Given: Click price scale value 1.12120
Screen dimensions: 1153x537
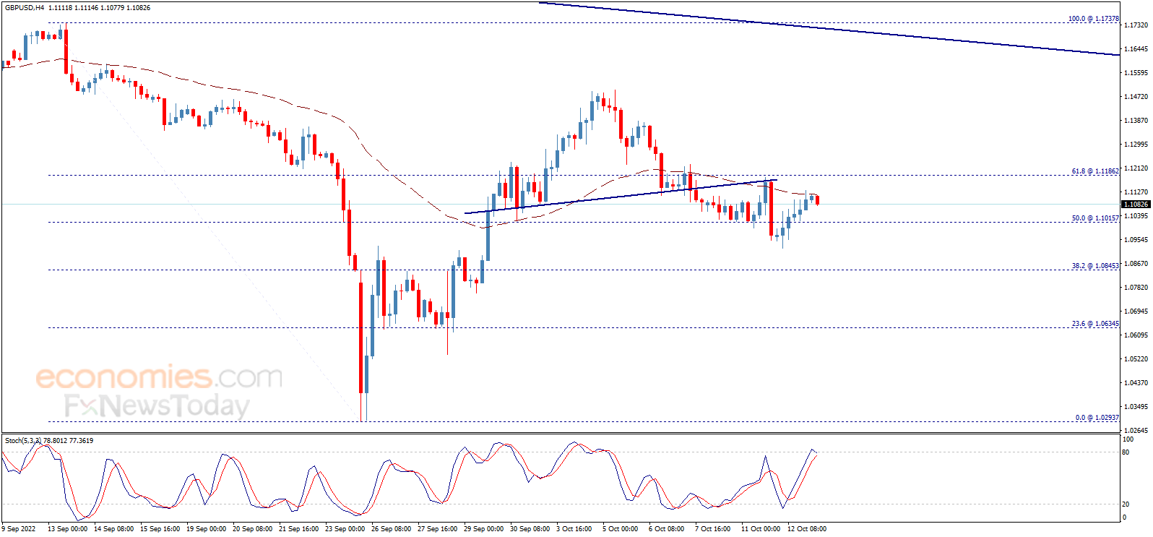Looking at the screenshot, I should point(1136,168).
